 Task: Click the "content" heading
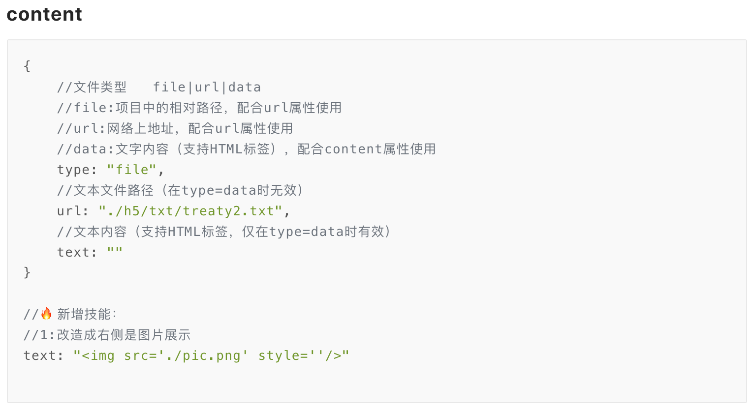(44, 14)
